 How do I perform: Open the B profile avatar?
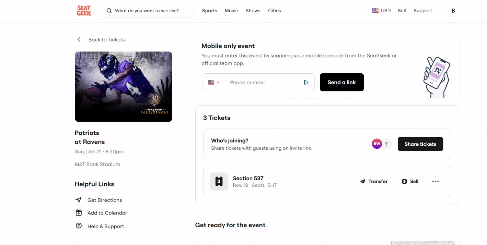pos(453,11)
